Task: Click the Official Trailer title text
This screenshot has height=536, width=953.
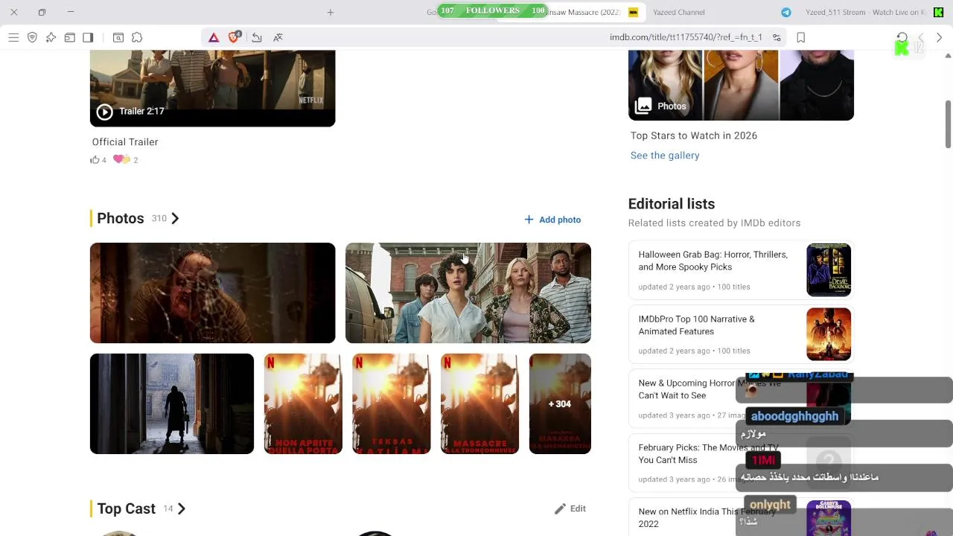Action: (125, 141)
